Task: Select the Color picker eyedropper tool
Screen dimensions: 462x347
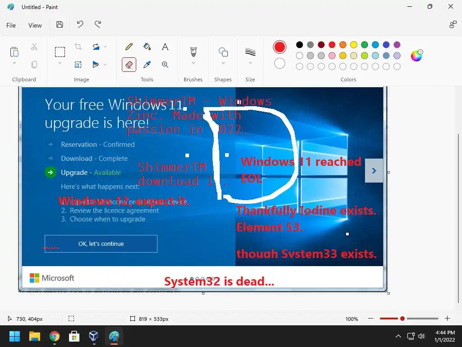Action: 147,65
